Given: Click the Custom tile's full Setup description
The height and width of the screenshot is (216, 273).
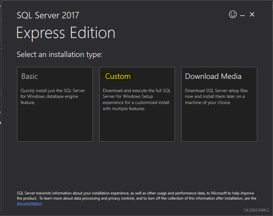Looking at the screenshot, I should coord(135,100).
